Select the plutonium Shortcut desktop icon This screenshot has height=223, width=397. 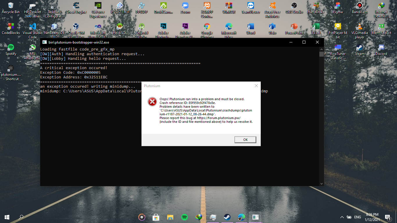coord(11,73)
